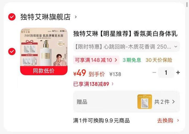
Task: Tap the chevron on variant selector
Action: pyautogui.click(x=176, y=47)
